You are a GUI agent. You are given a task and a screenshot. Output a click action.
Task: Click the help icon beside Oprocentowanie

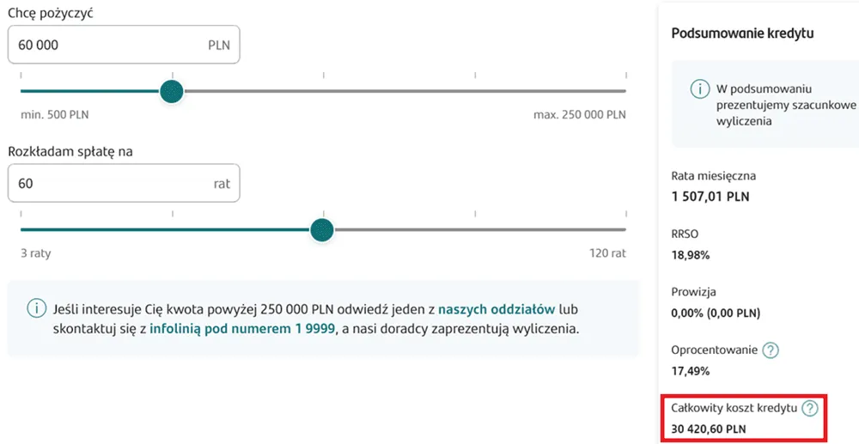coord(771,350)
